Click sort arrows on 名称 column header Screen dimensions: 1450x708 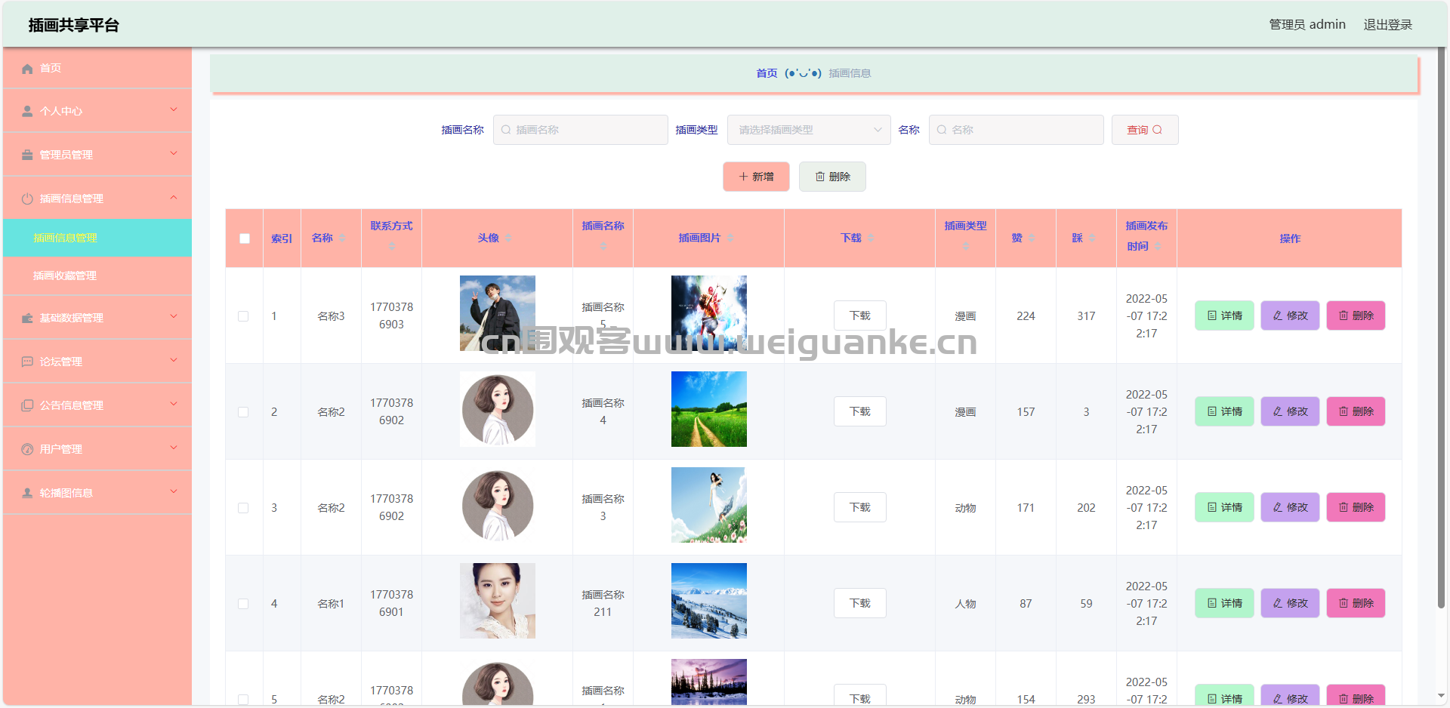pos(342,239)
